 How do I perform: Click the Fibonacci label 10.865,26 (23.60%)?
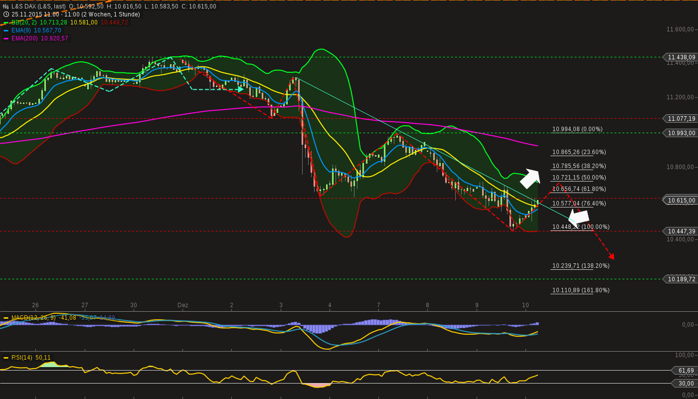[x=579, y=152]
